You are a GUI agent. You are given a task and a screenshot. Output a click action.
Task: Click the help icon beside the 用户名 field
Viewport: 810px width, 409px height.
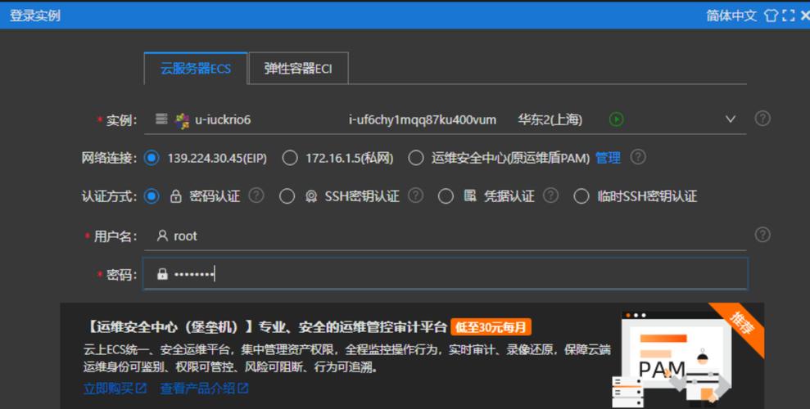(x=762, y=236)
